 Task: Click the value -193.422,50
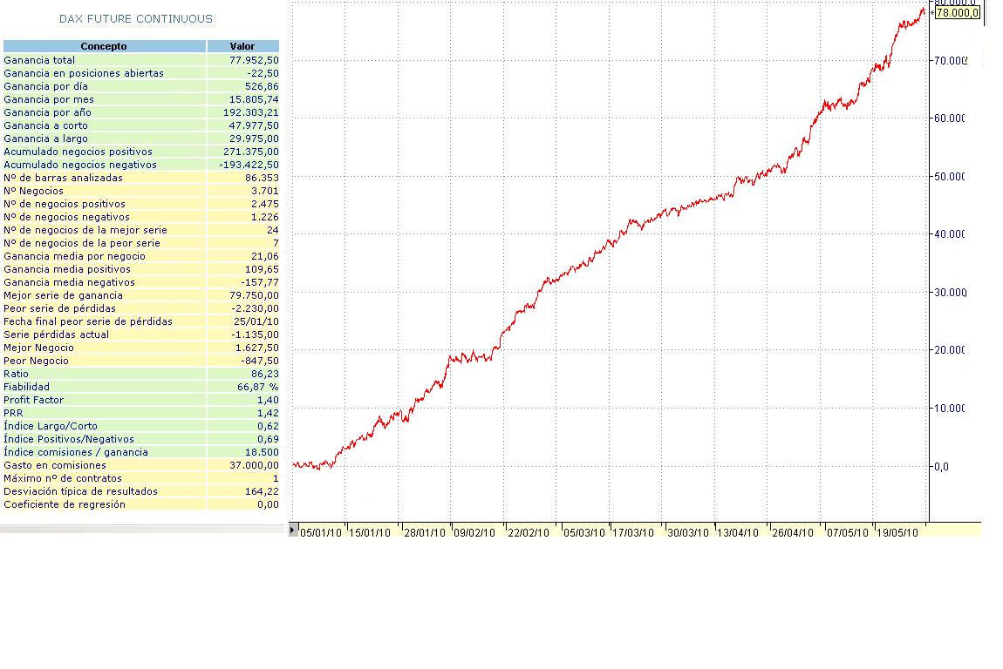(x=249, y=165)
